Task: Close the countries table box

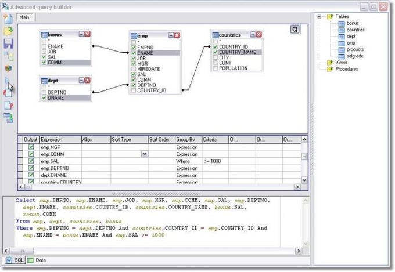Action: pos(258,34)
